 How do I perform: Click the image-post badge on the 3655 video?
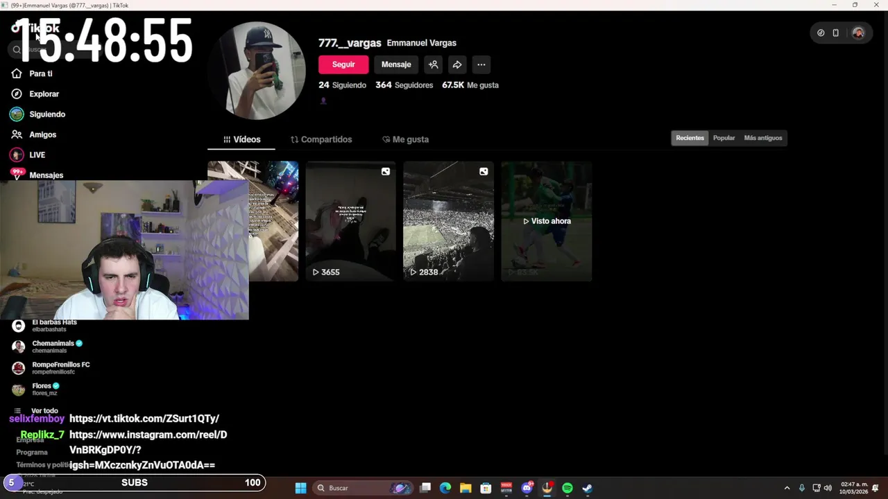pyautogui.click(x=386, y=172)
